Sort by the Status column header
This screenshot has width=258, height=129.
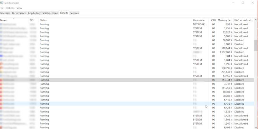pyautogui.click(x=115, y=20)
